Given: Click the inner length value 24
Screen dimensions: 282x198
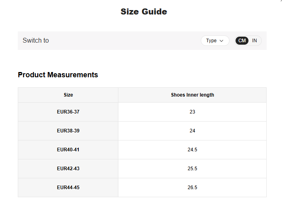Looking at the screenshot, I should click(x=192, y=131).
